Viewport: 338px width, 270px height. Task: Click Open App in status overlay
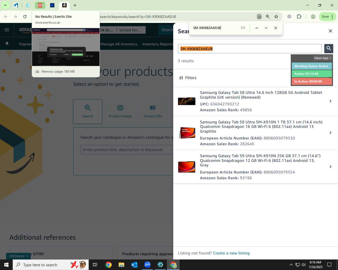(x=322, y=58)
